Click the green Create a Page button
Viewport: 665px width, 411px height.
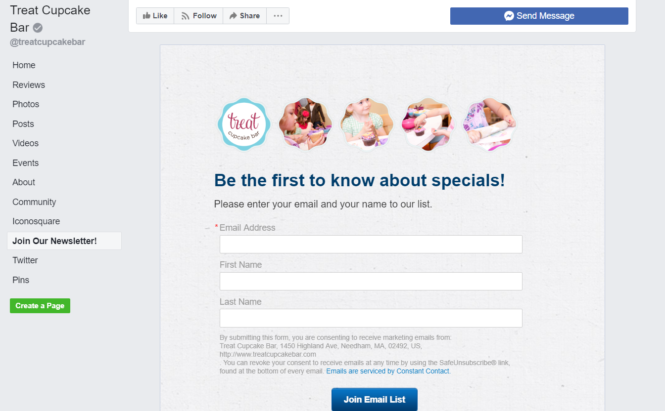pos(40,306)
